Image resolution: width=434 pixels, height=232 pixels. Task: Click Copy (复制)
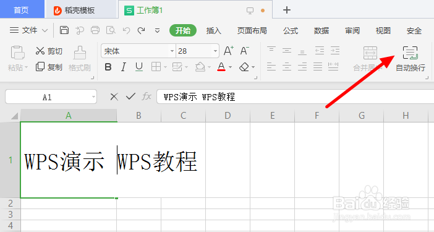coord(49,67)
